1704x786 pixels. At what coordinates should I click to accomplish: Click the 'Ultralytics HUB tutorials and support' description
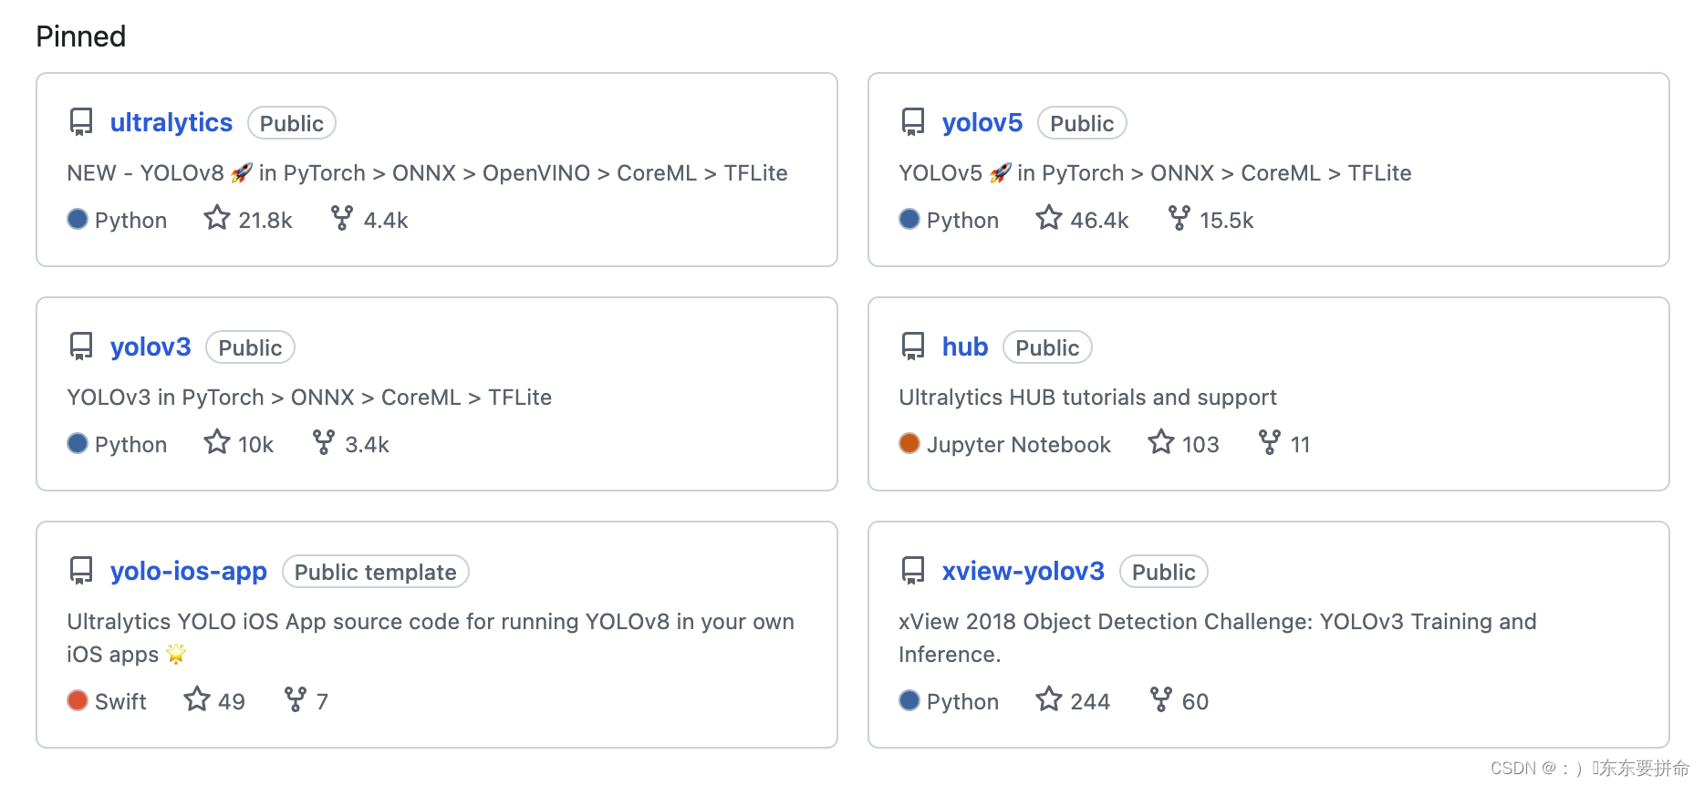click(1087, 398)
